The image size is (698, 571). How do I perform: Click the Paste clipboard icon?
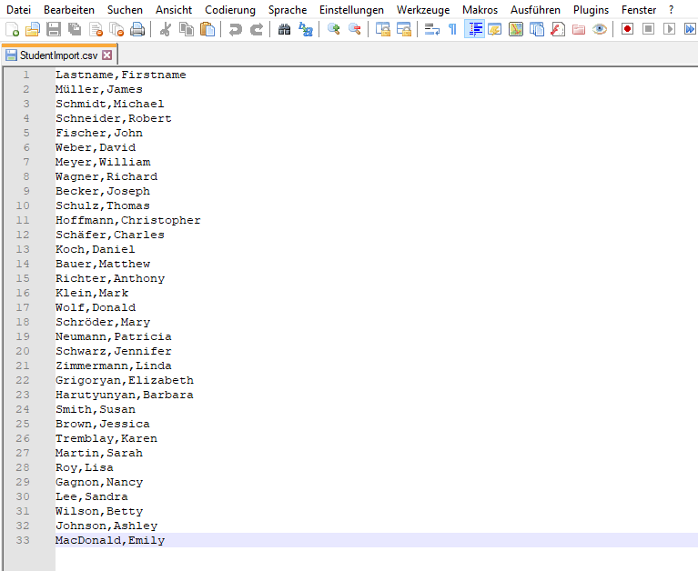click(x=207, y=29)
